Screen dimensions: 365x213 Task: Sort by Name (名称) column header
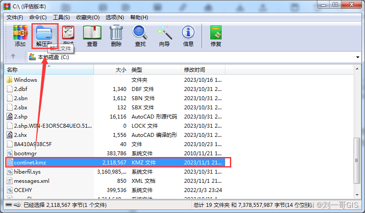click(49, 70)
